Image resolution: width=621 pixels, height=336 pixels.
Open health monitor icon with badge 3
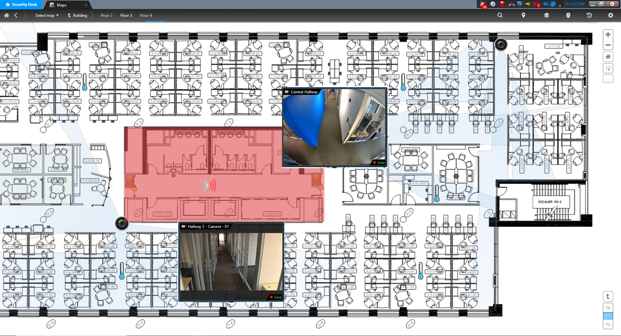pos(537,5)
